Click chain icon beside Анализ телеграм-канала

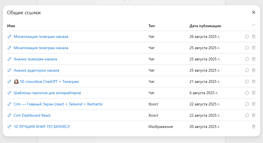click(x=9, y=59)
